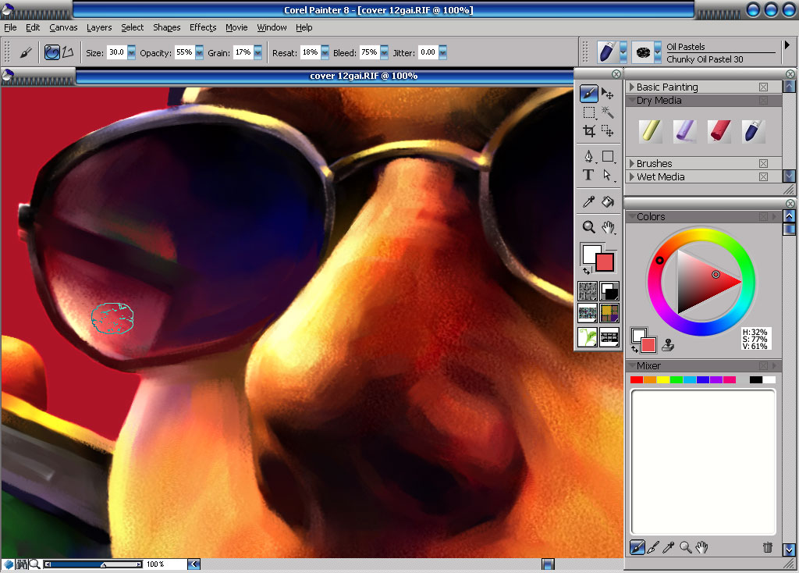The width and height of the screenshot is (799, 573).
Task: Select the yellow chalk in Dry Media
Action: coord(651,131)
